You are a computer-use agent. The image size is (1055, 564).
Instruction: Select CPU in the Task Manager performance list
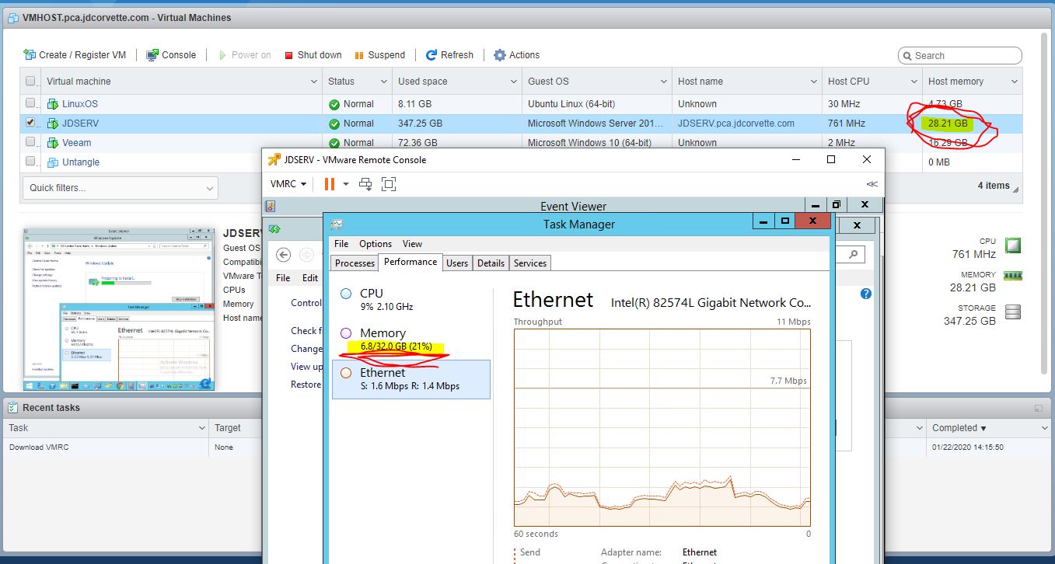pos(410,299)
